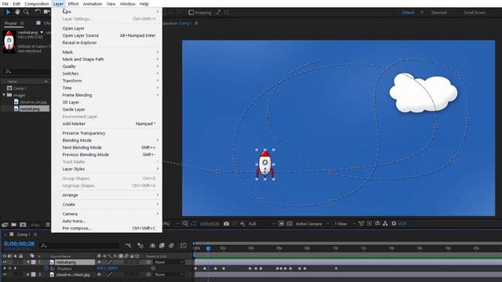Click the timeline layer search field
The width and height of the screenshot is (502, 282).
[x=79, y=245]
